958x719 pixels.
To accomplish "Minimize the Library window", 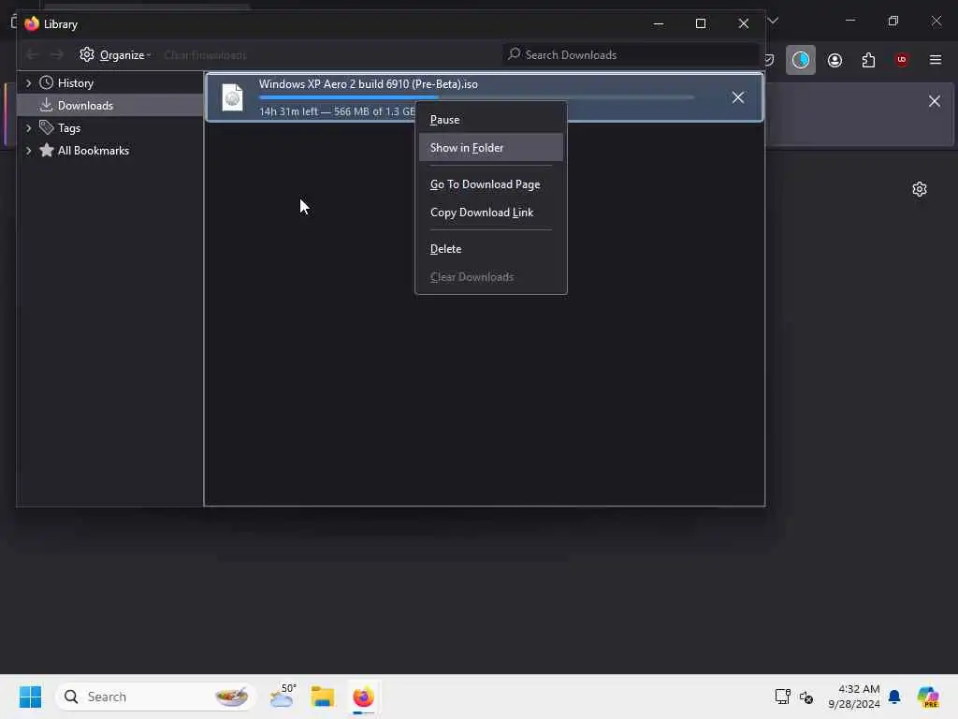I will point(659,23).
